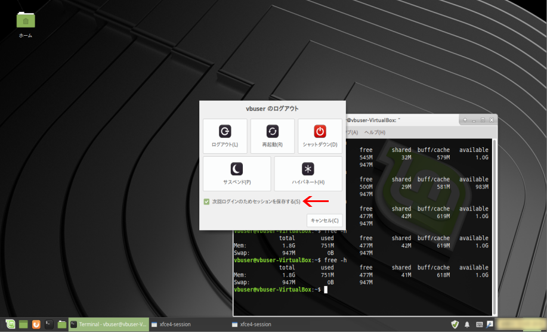Viewport: 547px width, 332px height.
Task: Open file manager from panel launcher
Action: coord(62,324)
